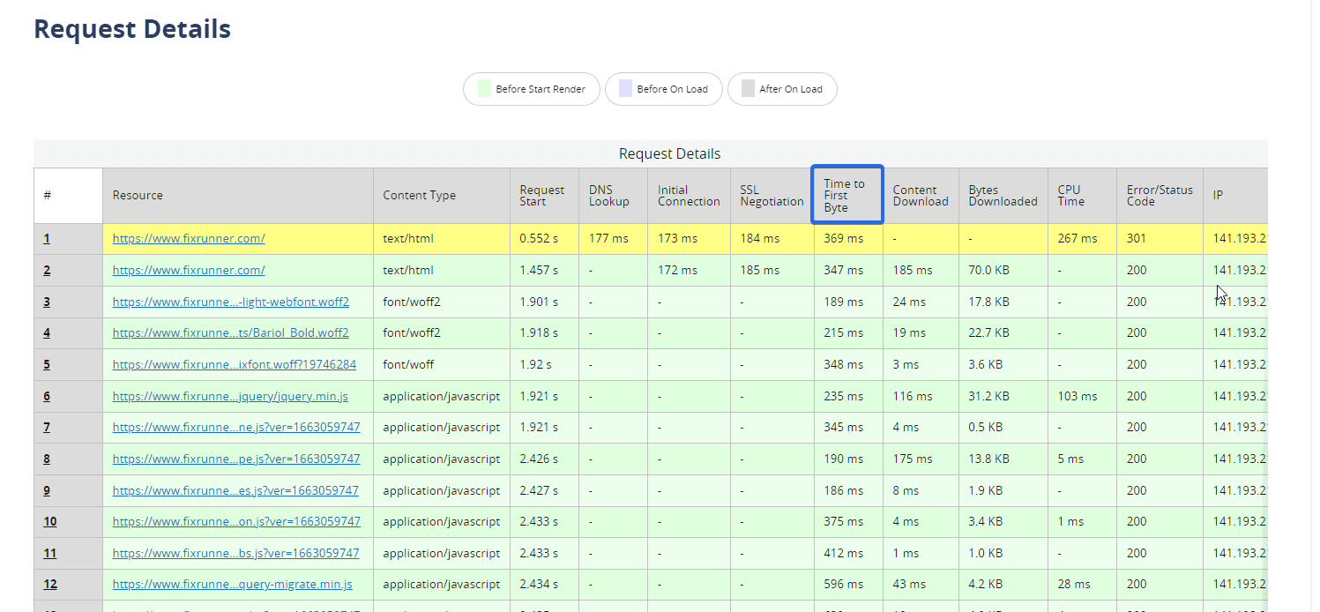Click request number 3 link
Screen dimensions: 1320x612
pyautogui.click(x=47, y=302)
